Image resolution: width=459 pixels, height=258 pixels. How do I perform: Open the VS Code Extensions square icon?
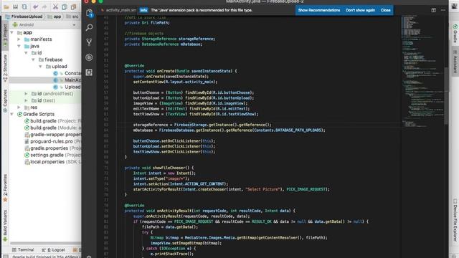[x=89, y=72]
